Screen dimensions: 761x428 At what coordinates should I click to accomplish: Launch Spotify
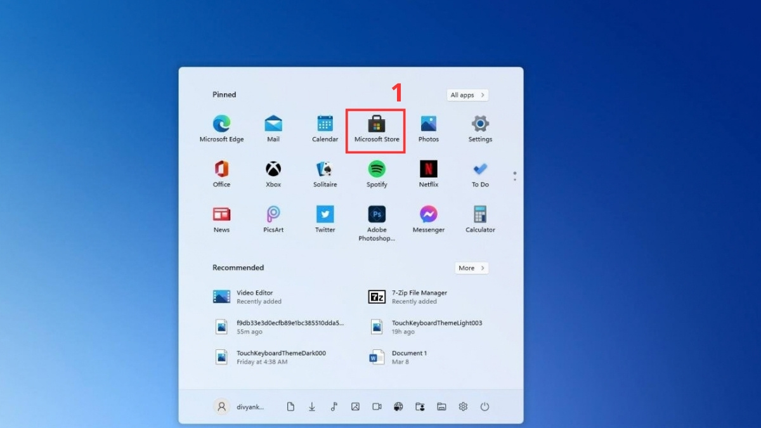pyautogui.click(x=377, y=174)
